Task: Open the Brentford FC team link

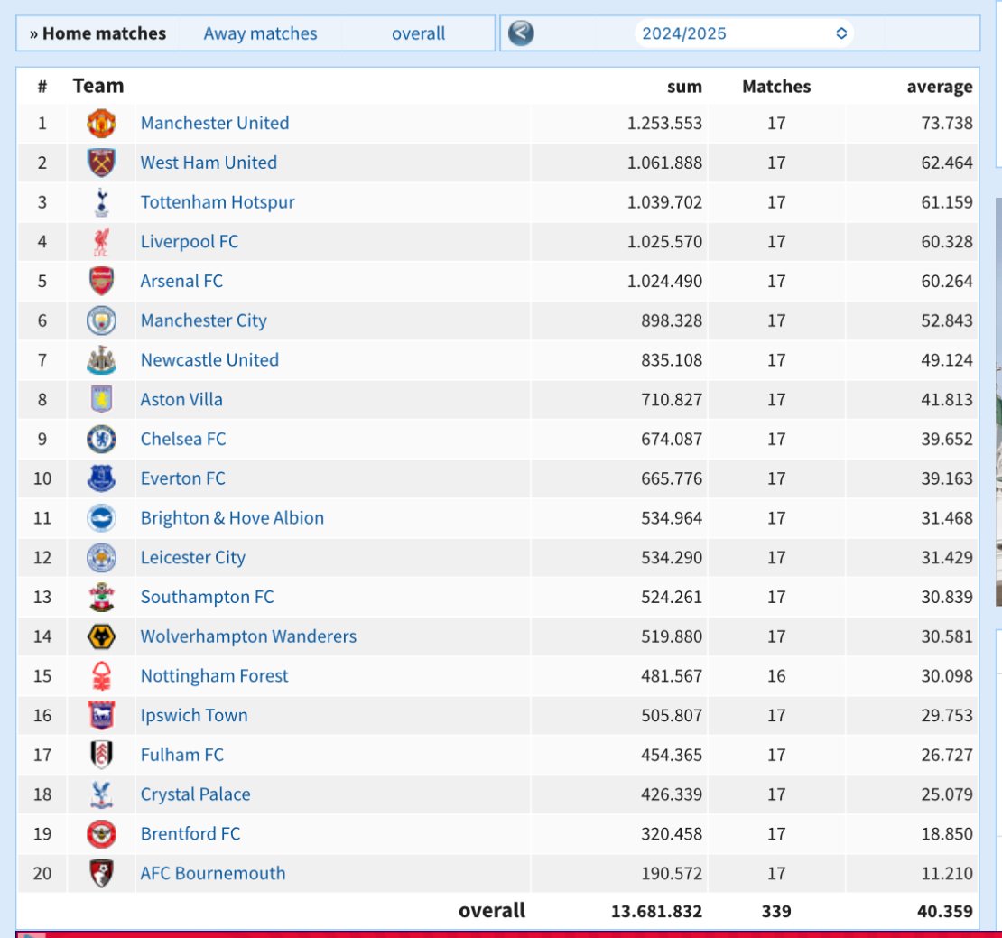Action: [190, 834]
